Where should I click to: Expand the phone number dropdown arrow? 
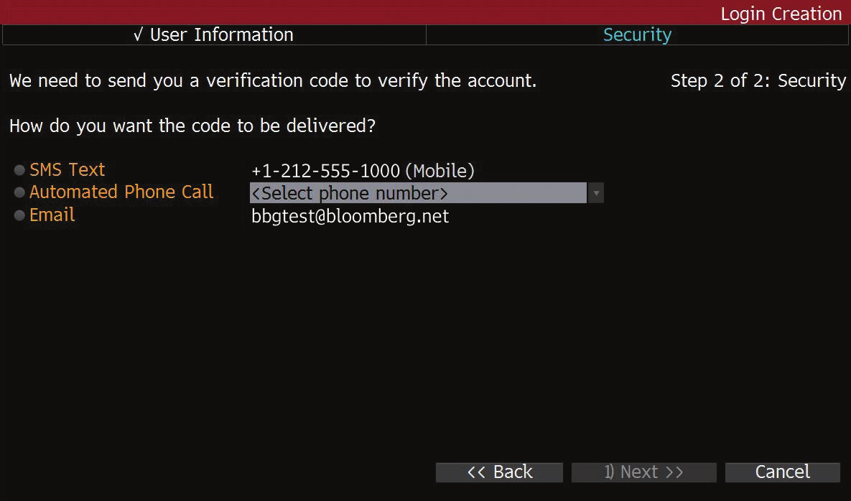pos(595,193)
